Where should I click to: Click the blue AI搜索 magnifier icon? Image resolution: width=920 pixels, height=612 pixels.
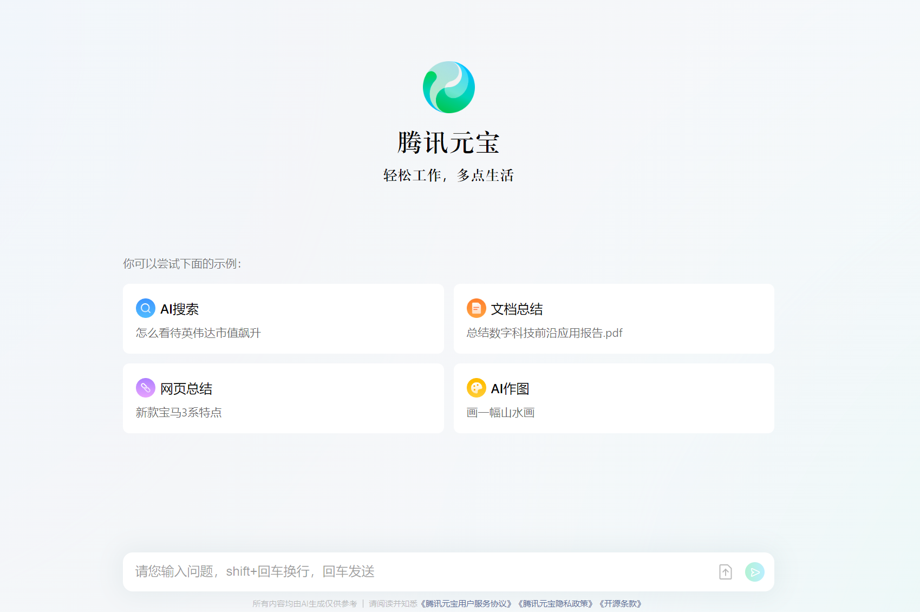point(146,308)
